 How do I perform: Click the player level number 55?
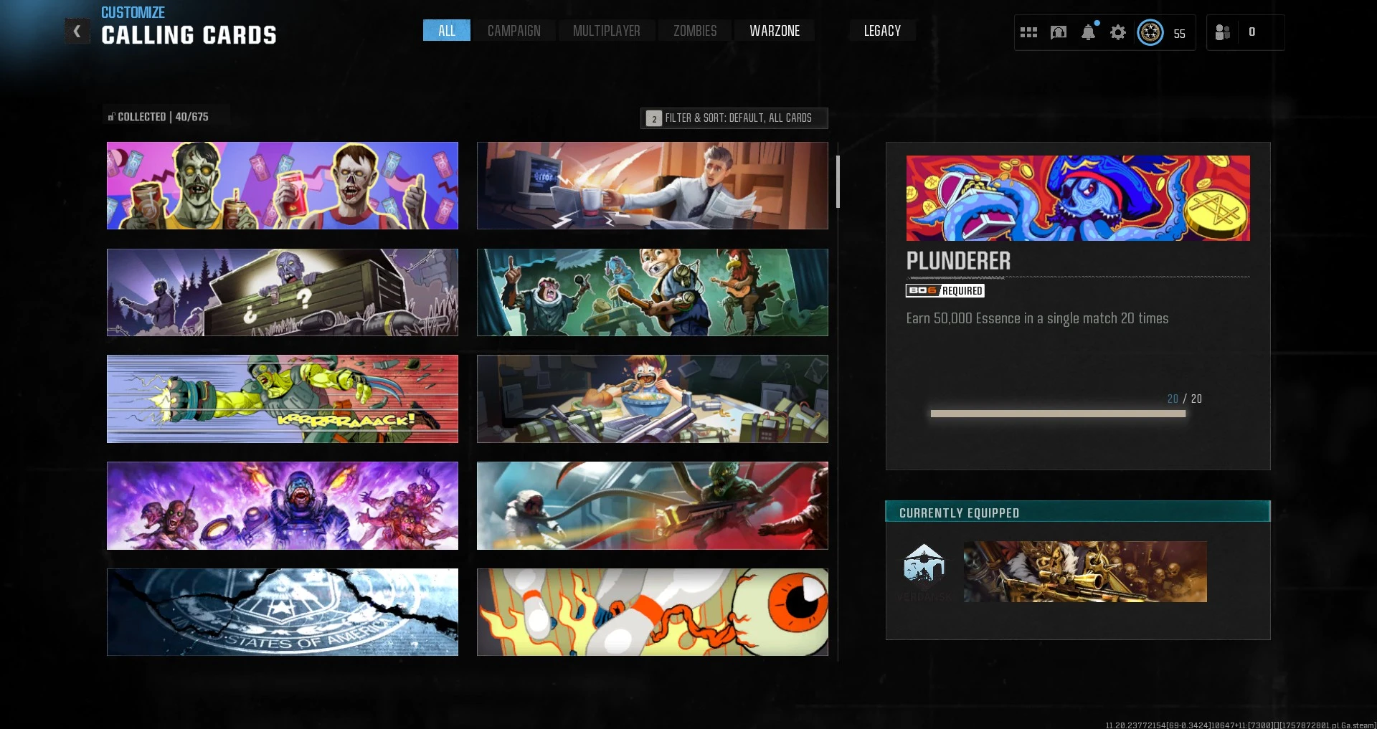coord(1180,34)
